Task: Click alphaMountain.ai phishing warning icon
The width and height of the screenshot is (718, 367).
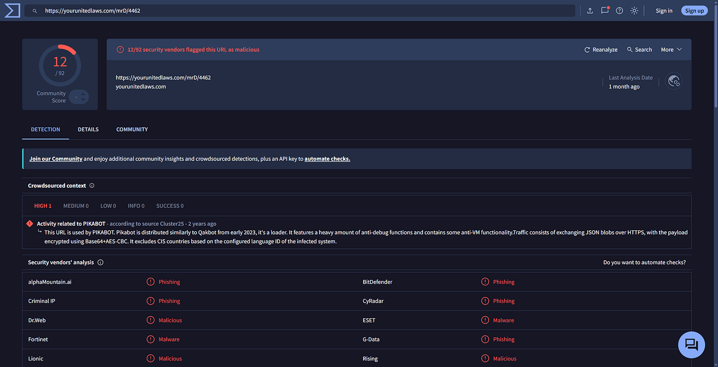Action: click(x=151, y=282)
